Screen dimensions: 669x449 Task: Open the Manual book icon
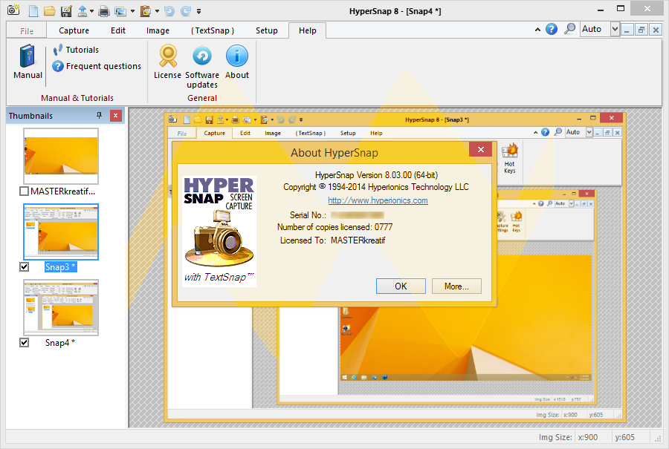[28, 62]
